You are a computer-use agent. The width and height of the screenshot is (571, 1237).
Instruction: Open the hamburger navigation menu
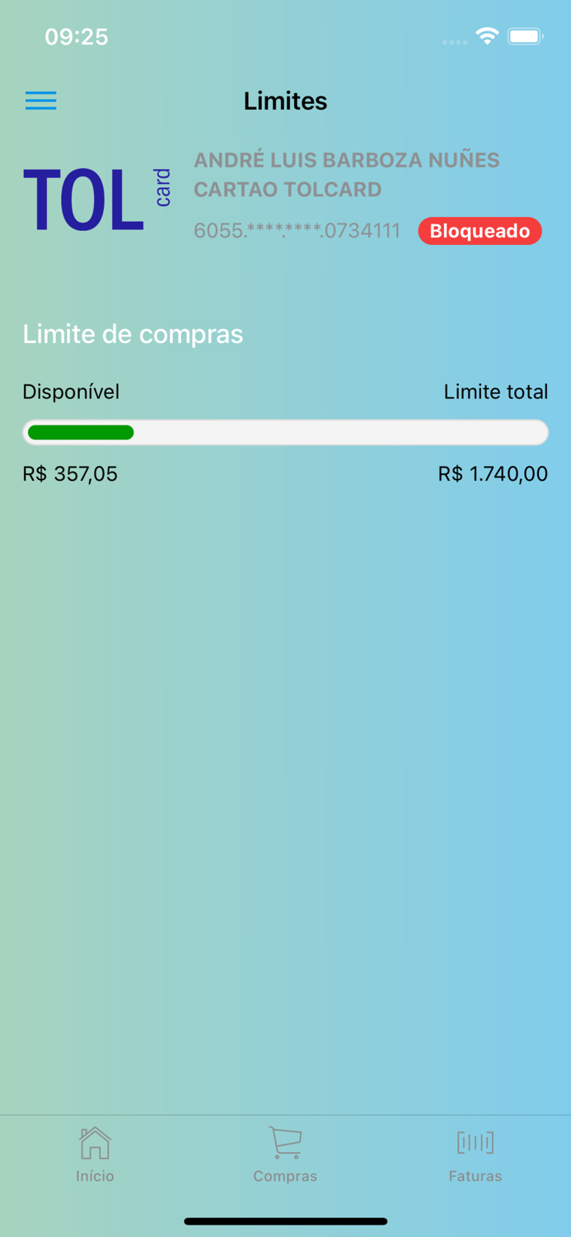coord(40,100)
